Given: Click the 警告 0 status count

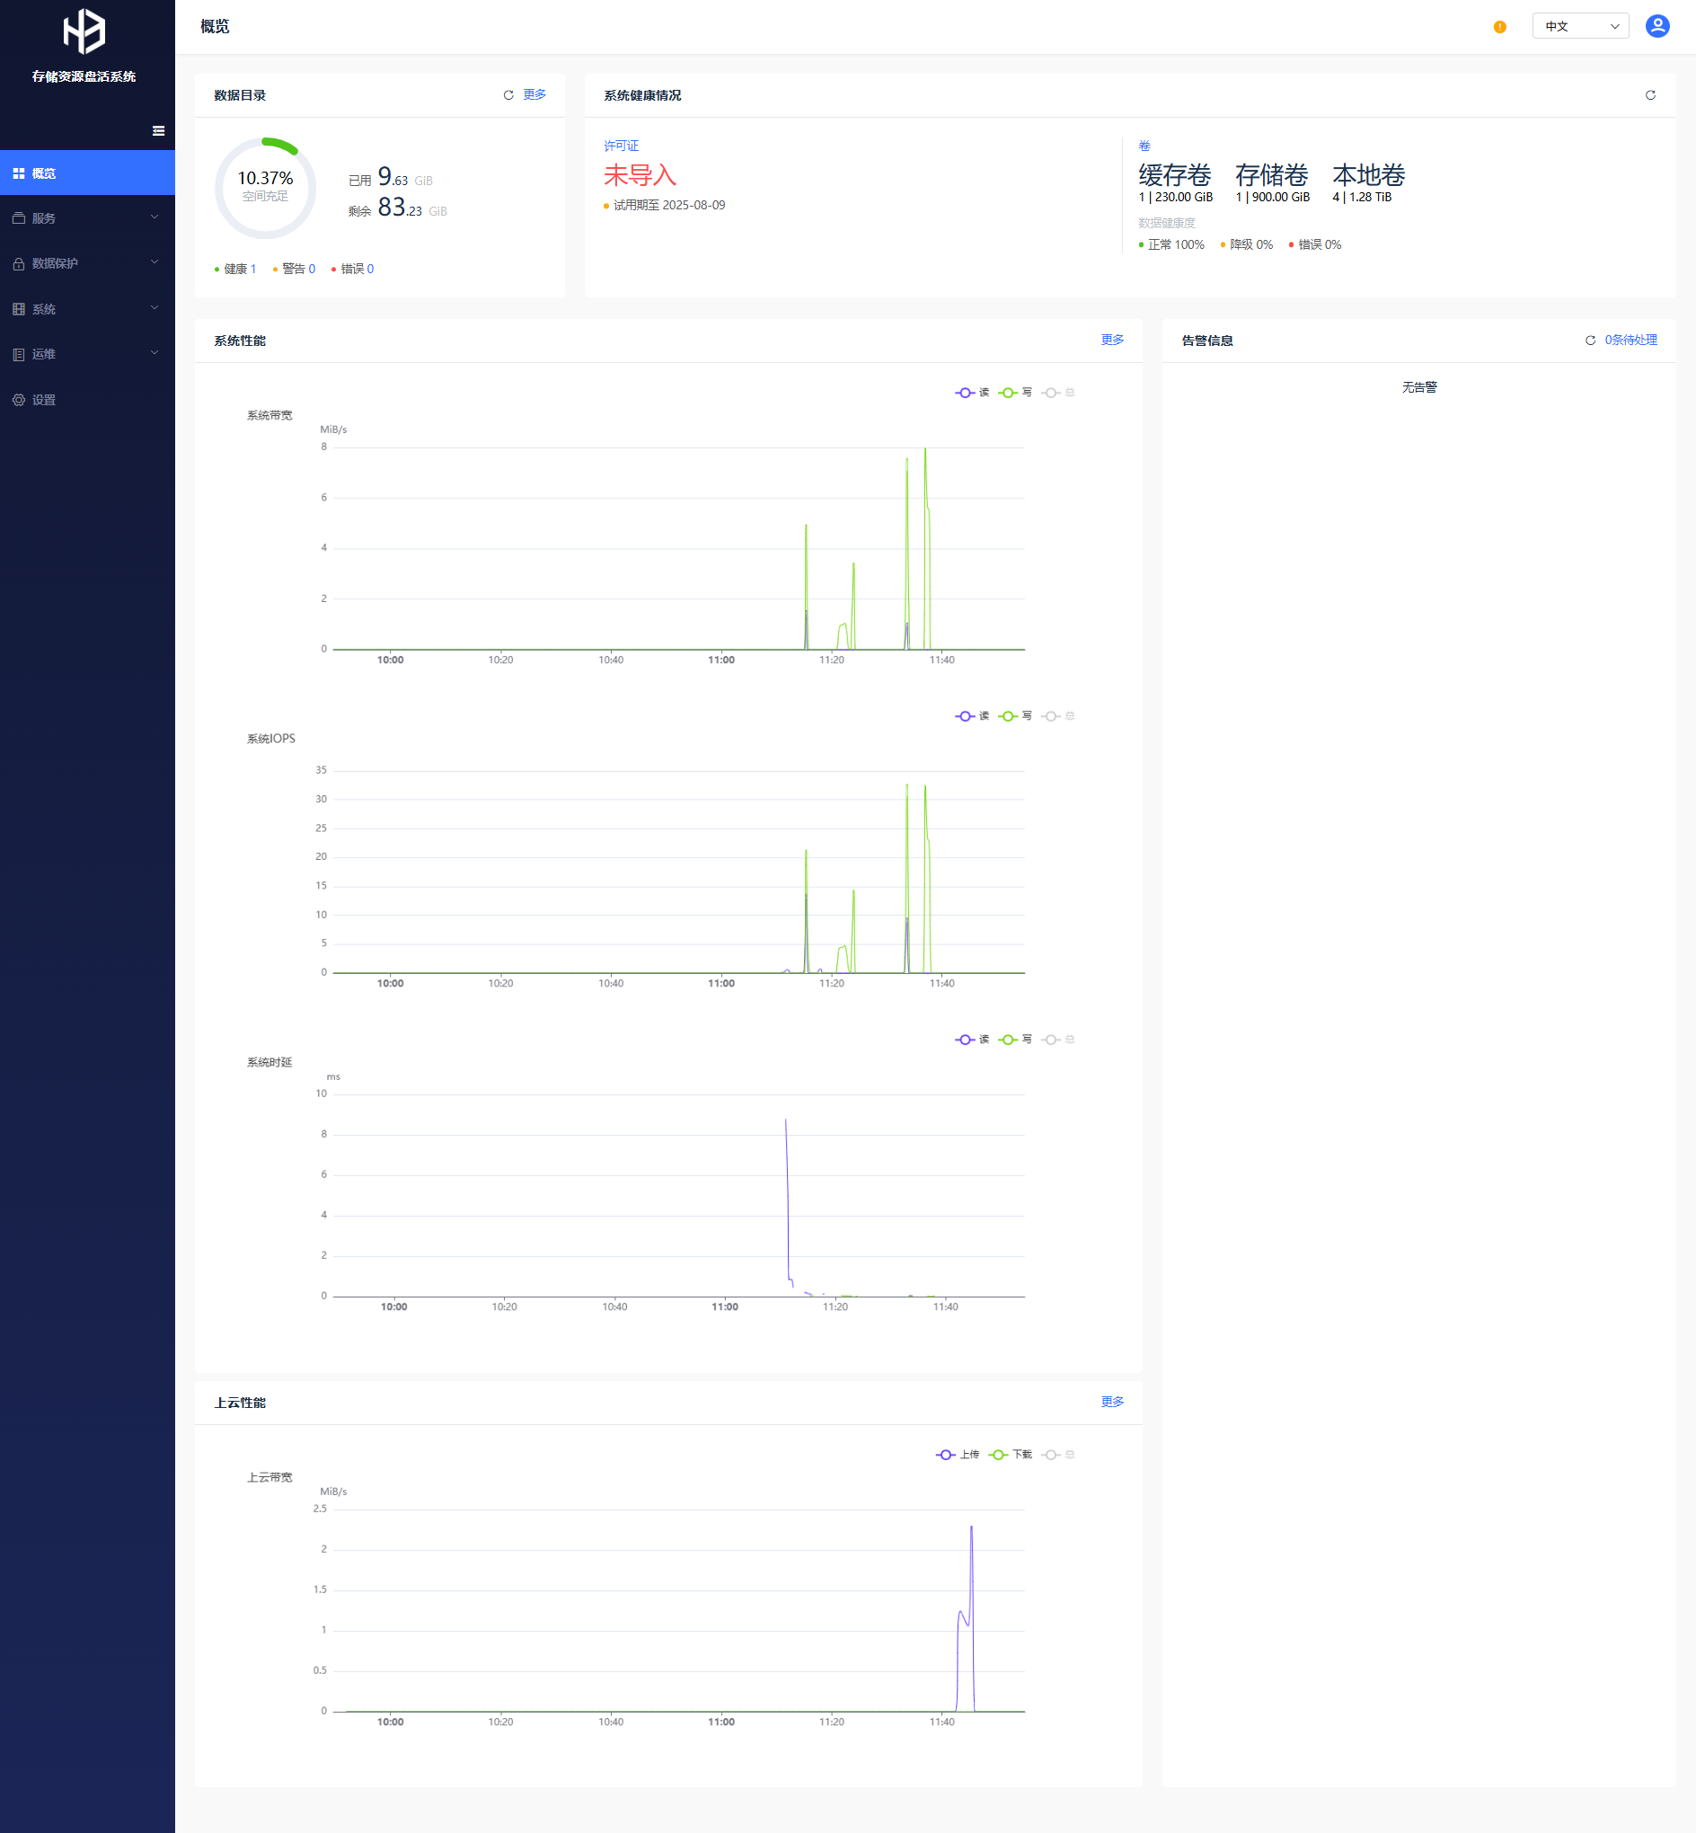Looking at the screenshot, I should coord(294,269).
